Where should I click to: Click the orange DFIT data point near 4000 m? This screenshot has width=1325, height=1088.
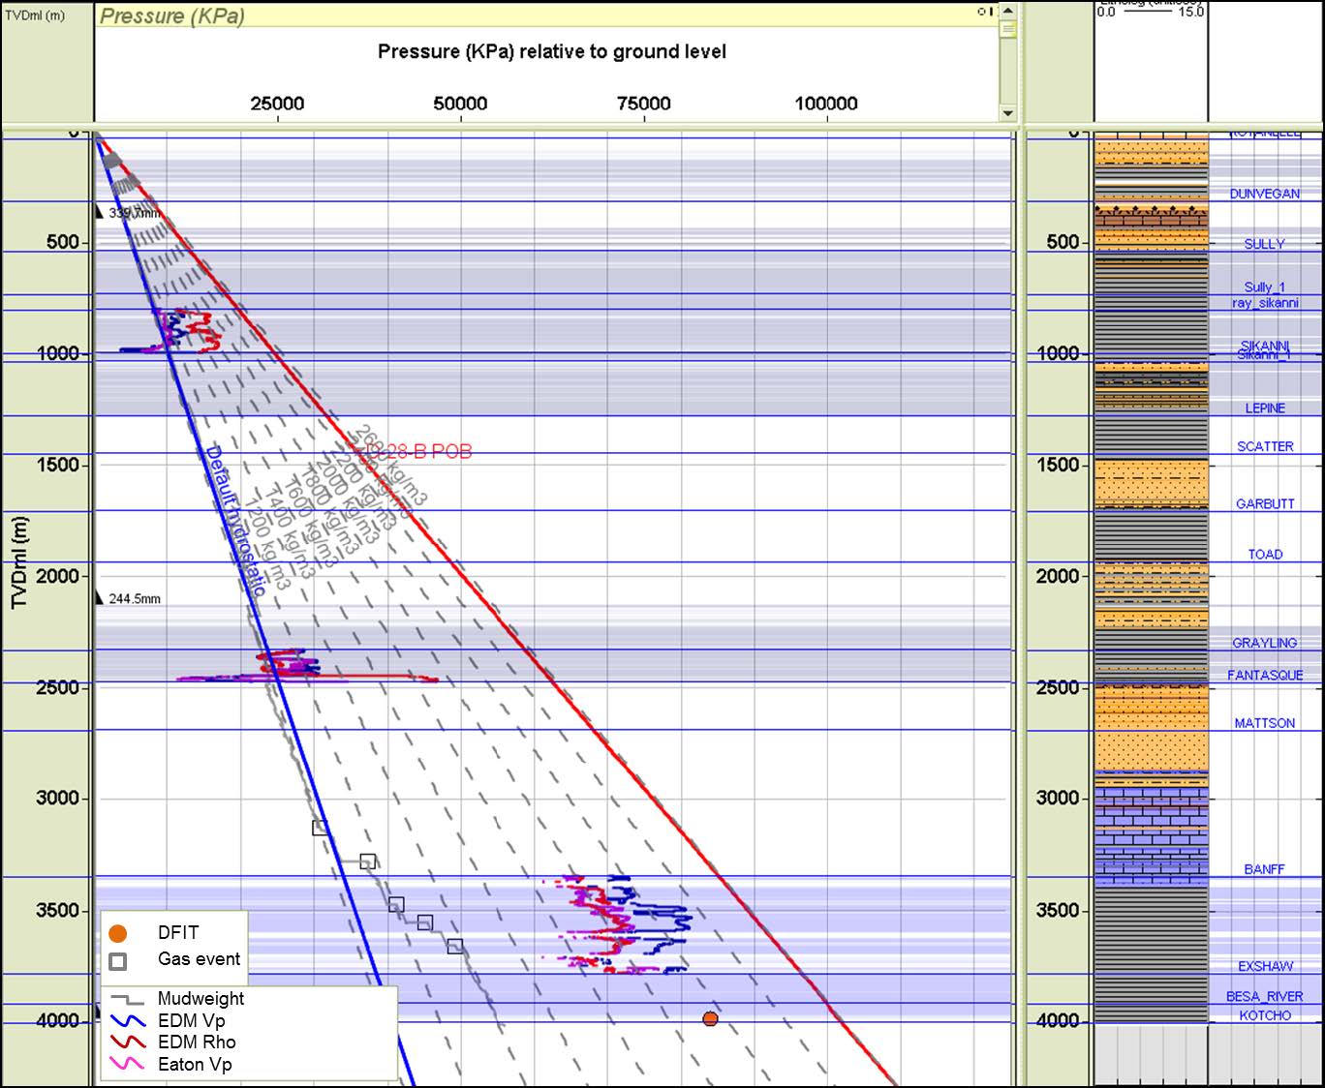(710, 1017)
